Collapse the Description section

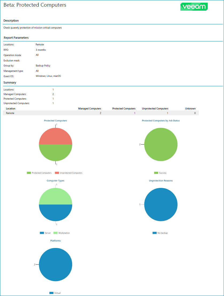pos(11,21)
